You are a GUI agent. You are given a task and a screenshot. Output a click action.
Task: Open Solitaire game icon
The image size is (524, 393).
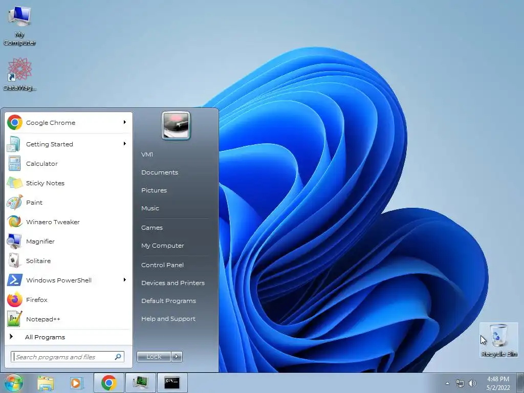click(14, 260)
